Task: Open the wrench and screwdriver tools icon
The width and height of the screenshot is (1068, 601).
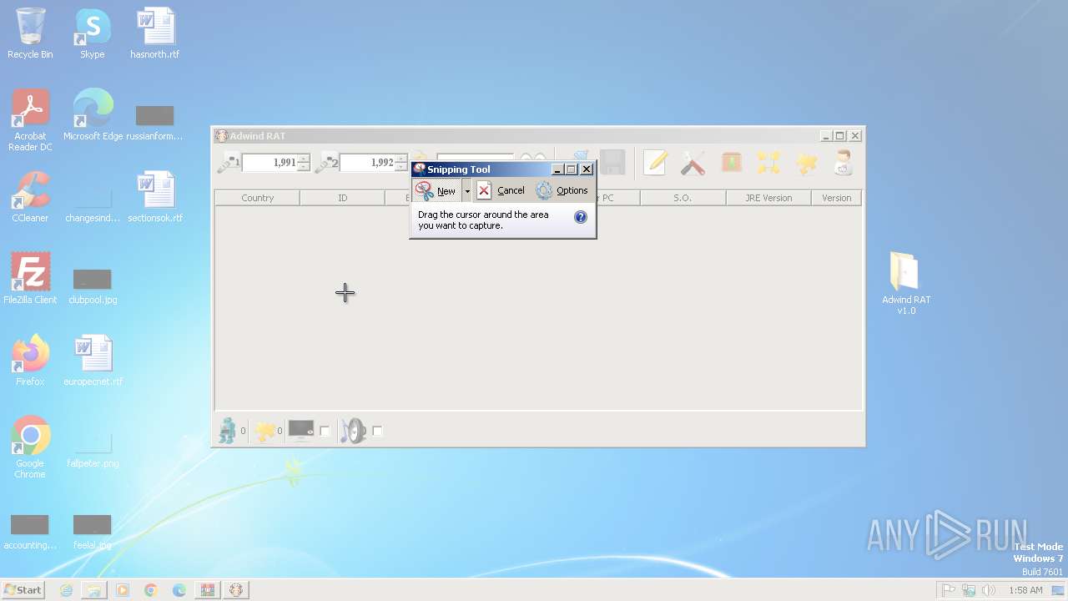Action: coord(693,163)
